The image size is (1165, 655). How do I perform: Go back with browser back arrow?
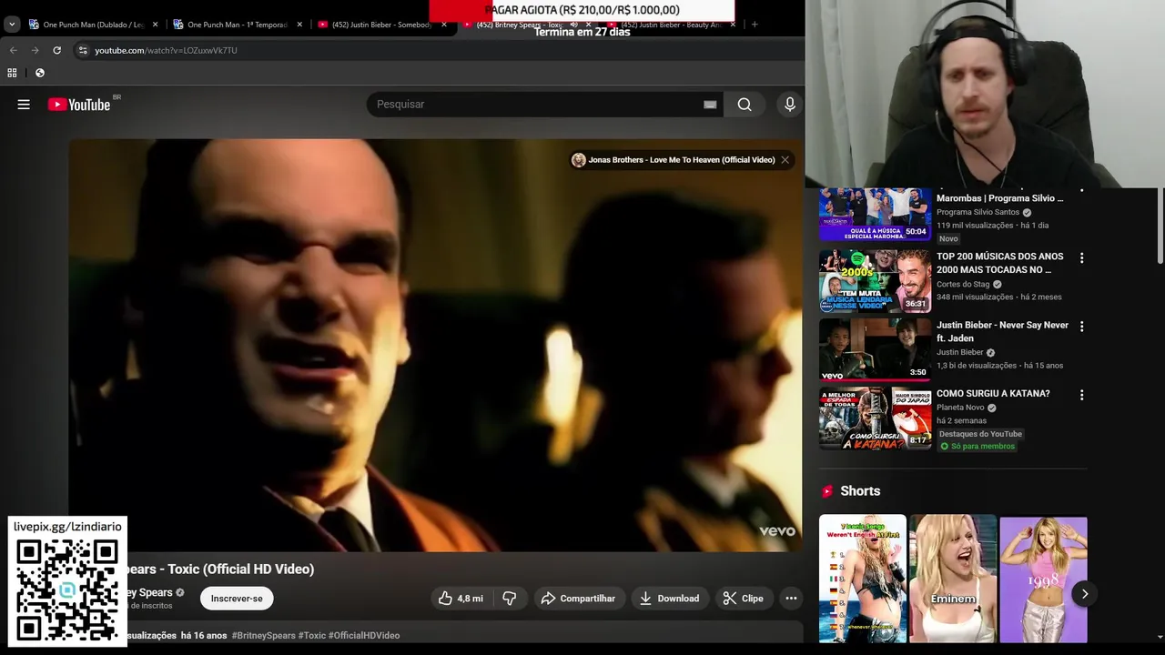coord(13,50)
